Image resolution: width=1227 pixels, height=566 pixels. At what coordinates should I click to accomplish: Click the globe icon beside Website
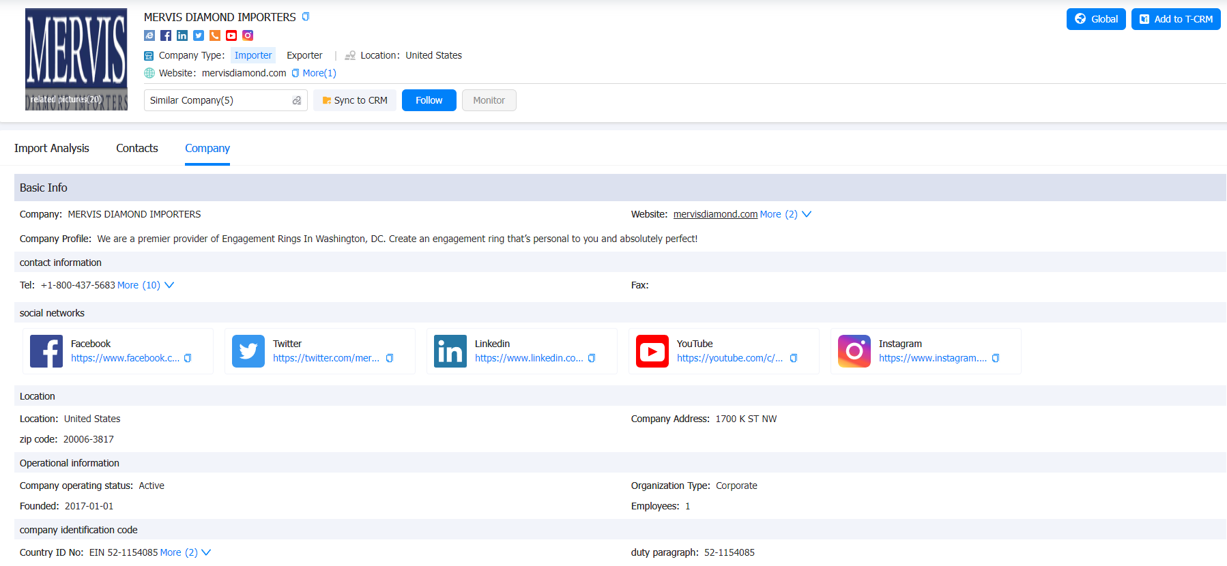[x=149, y=73]
